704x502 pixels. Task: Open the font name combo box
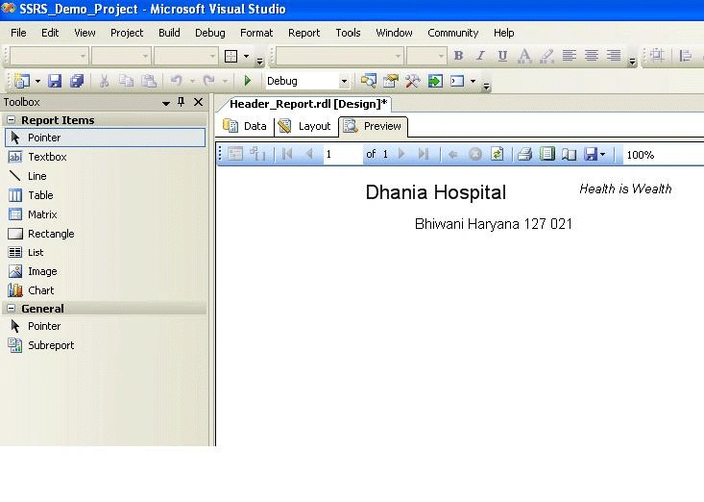point(339,56)
